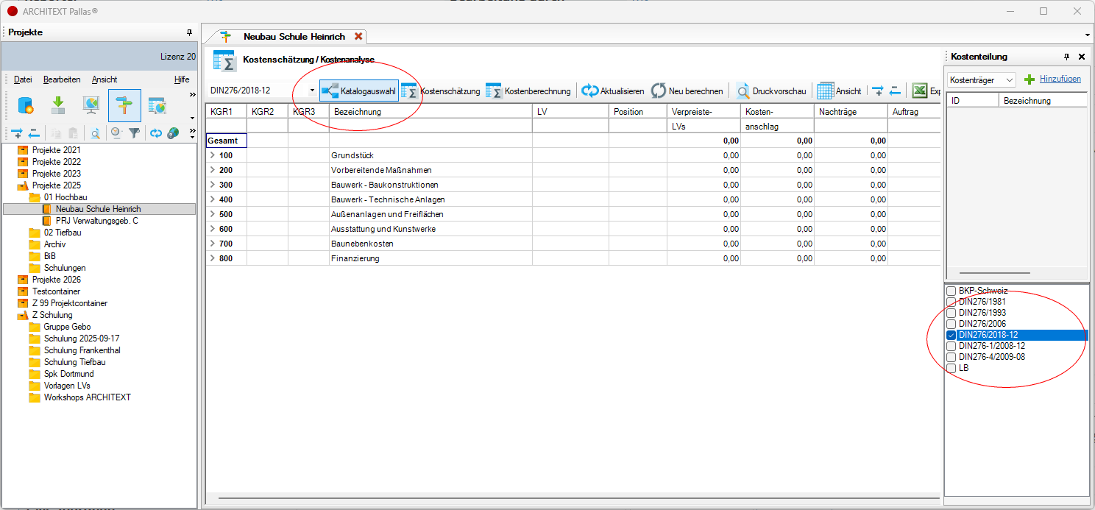
Task: Select the Schulung Frankenthal folder
Action: [x=82, y=350]
